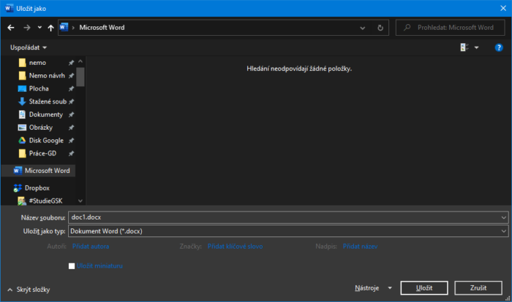Collapse folders with Skrýt složky
This screenshot has height=302, width=512.
(x=29, y=290)
